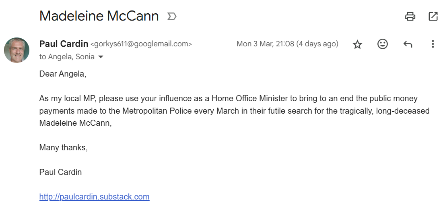445x214 pixels.
Task: Click the words "Home Office Minister"
Action: (x=246, y=98)
